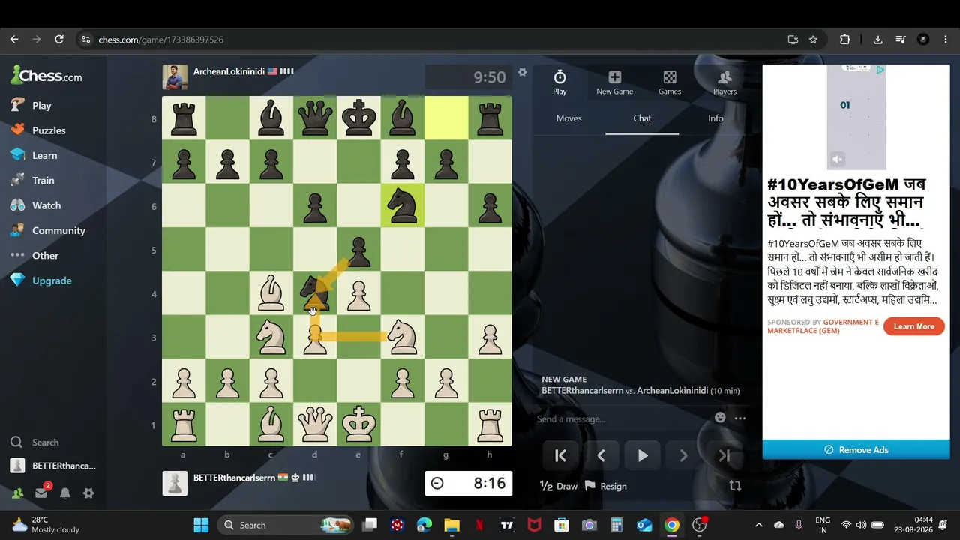View site information for chess.com
Screen dimensions: 960x540
pos(85,40)
